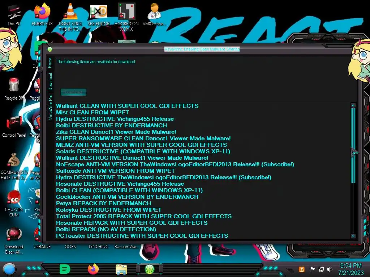This screenshot has width=370, height=277.
Task: Click the Windows Start orb
Action: [9, 270]
